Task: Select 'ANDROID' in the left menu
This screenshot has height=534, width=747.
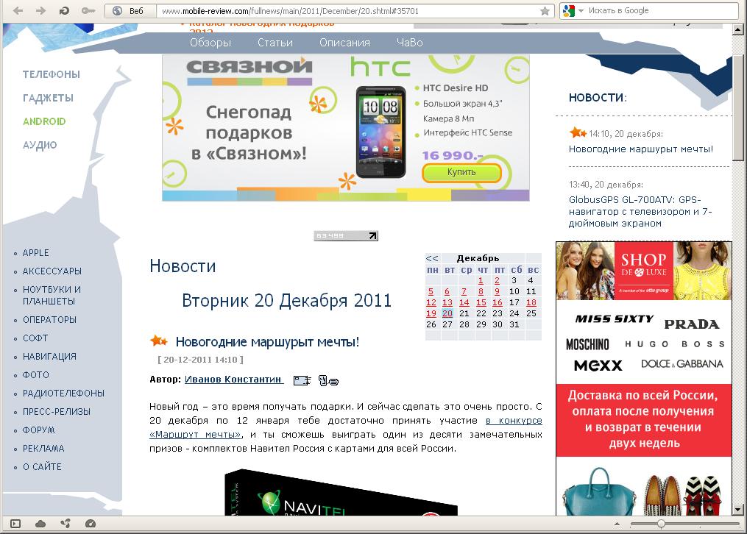Action: click(x=44, y=121)
